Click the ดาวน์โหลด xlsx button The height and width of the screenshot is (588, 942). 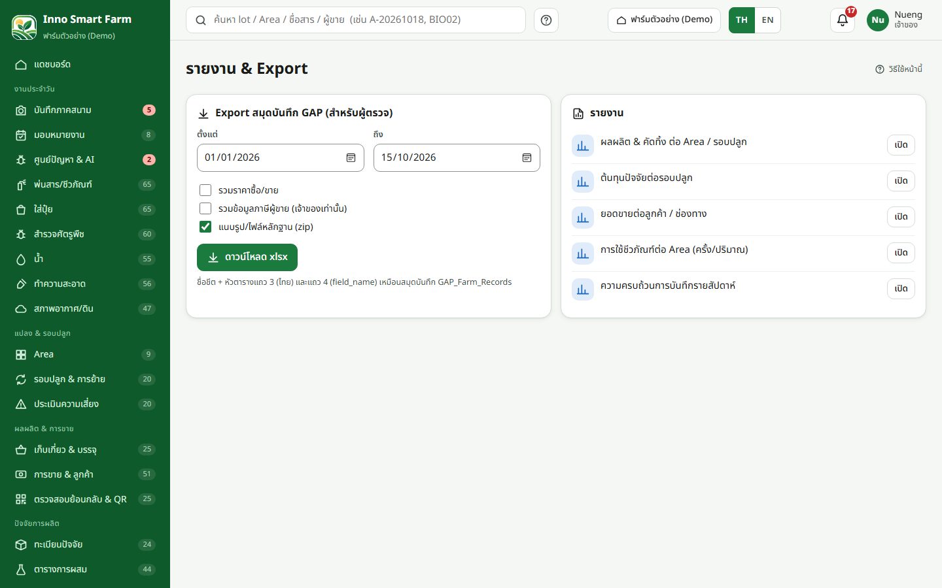[x=247, y=257]
